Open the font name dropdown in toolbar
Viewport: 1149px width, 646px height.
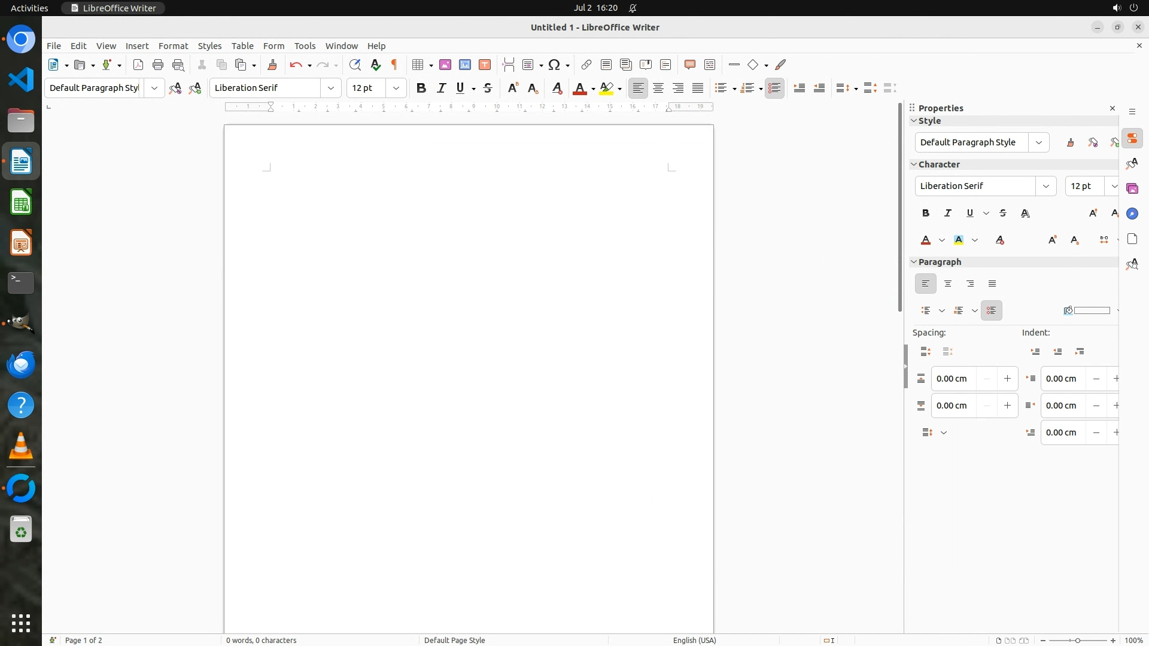pyautogui.click(x=331, y=88)
